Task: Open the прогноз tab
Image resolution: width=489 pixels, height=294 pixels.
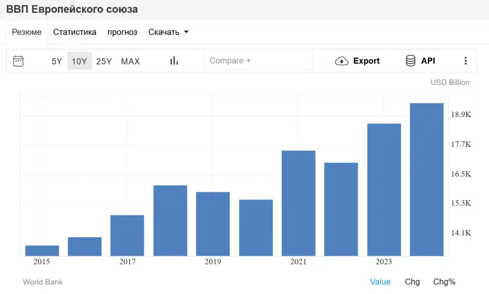Action: click(x=122, y=32)
